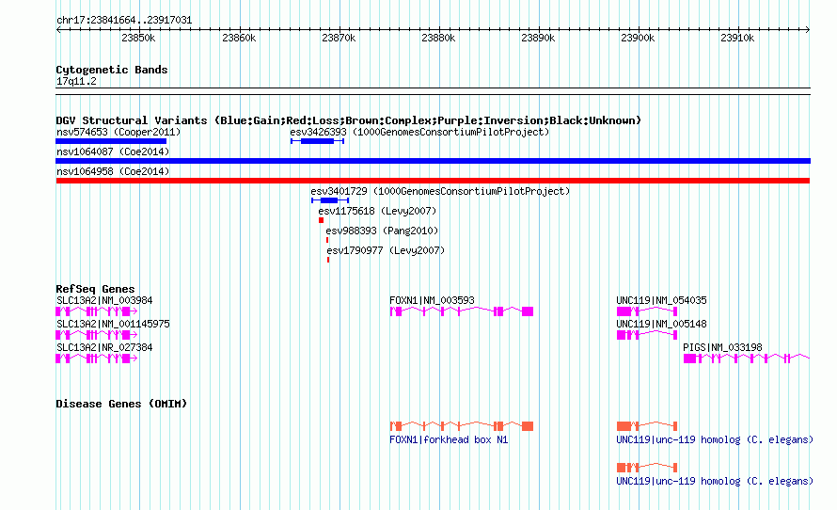Click the red square under esv1175618
The height and width of the screenshot is (510, 837).
321,220
